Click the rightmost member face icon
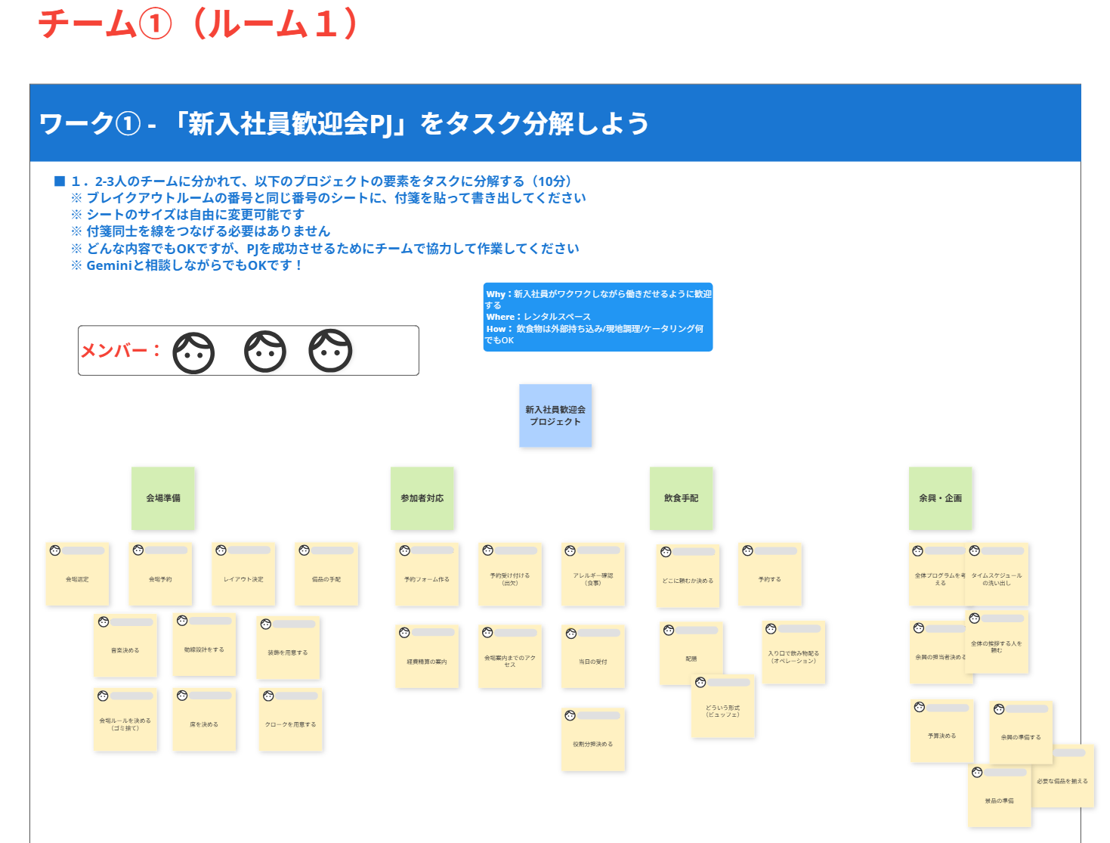Screen dimensions: 1110x843 [330, 351]
